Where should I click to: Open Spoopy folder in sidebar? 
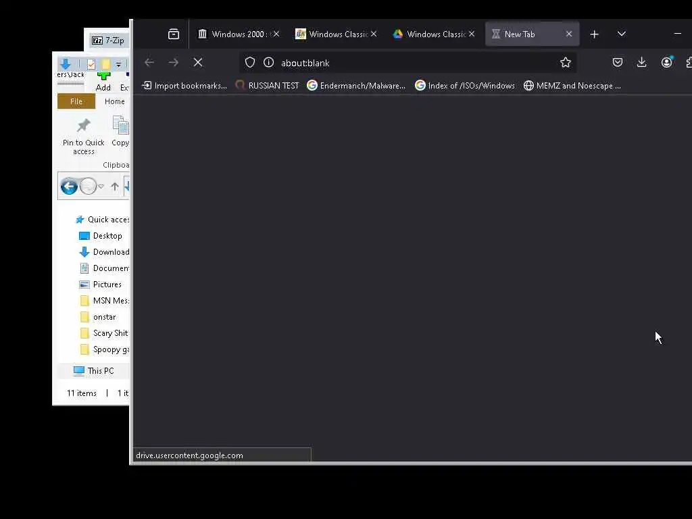[104, 349]
